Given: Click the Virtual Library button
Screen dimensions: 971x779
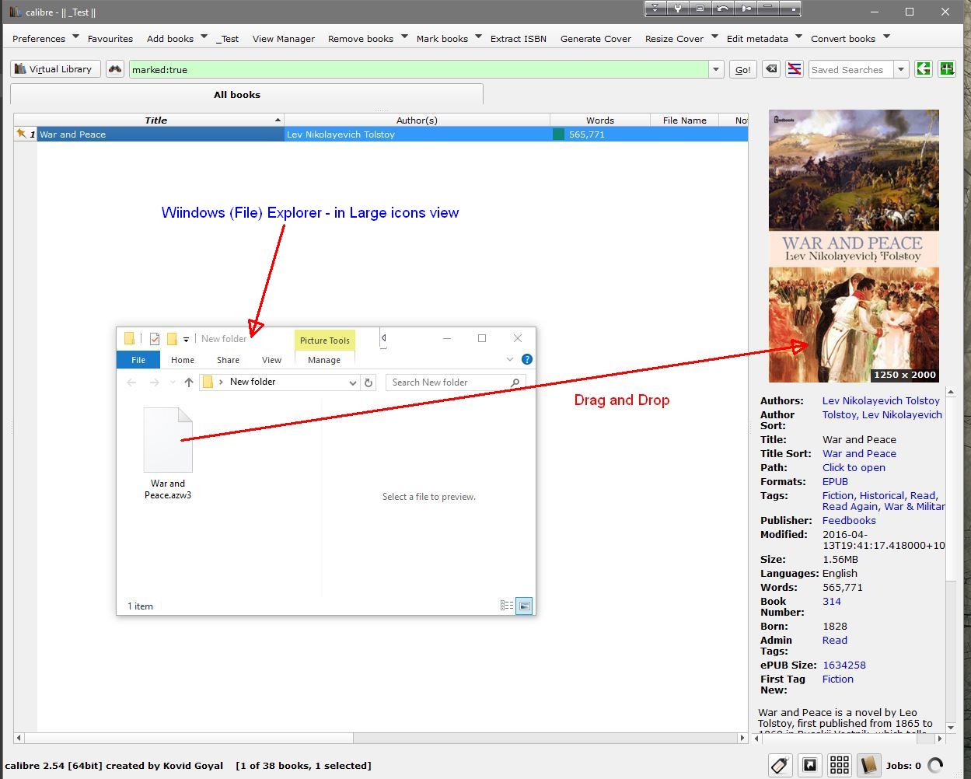Looking at the screenshot, I should [x=55, y=69].
